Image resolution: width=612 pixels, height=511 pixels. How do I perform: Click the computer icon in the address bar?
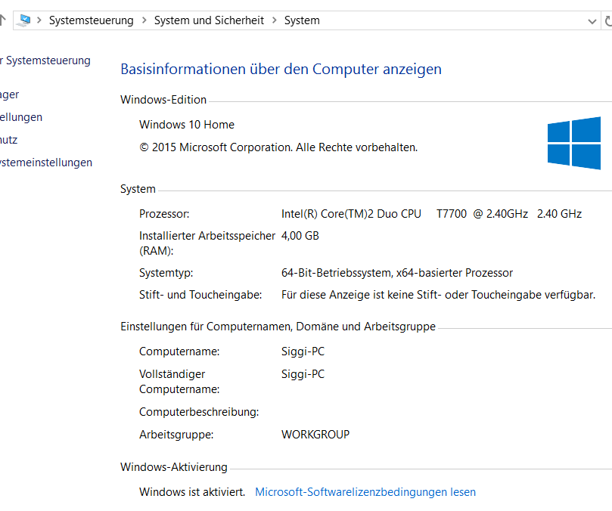pyautogui.click(x=25, y=20)
